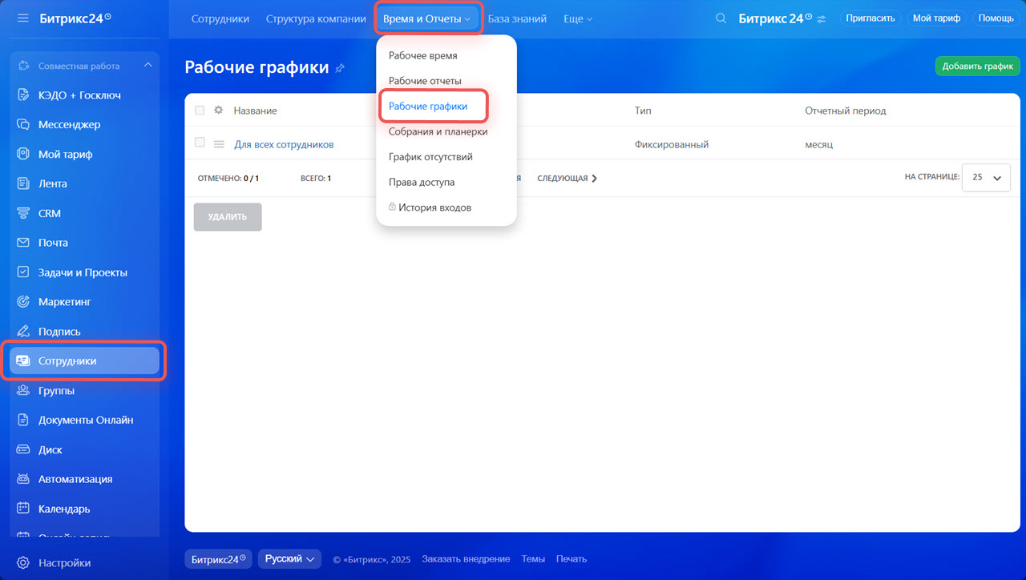1026x580 pixels.
Task: Expand the Еще menu in top navigation
Action: [578, 18]
